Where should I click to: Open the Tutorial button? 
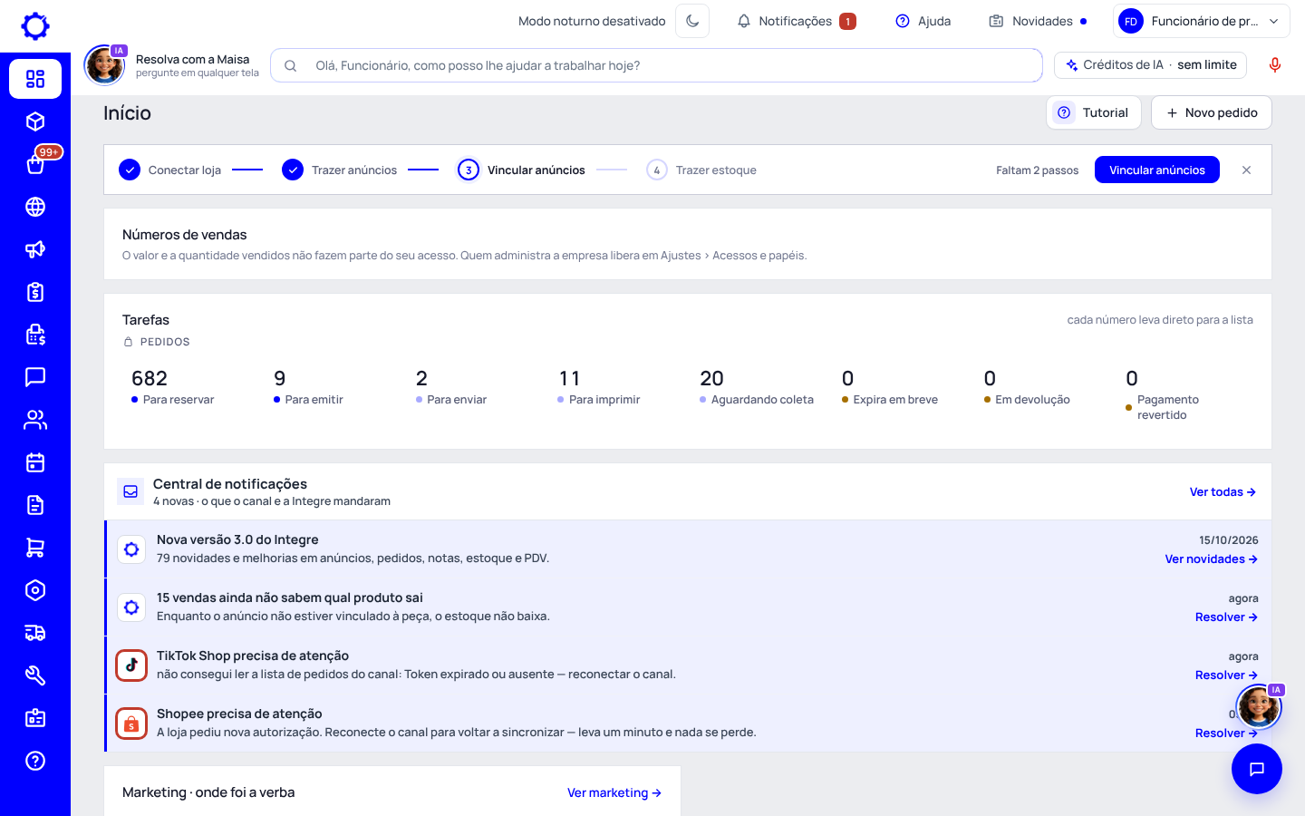point(1093,112)
